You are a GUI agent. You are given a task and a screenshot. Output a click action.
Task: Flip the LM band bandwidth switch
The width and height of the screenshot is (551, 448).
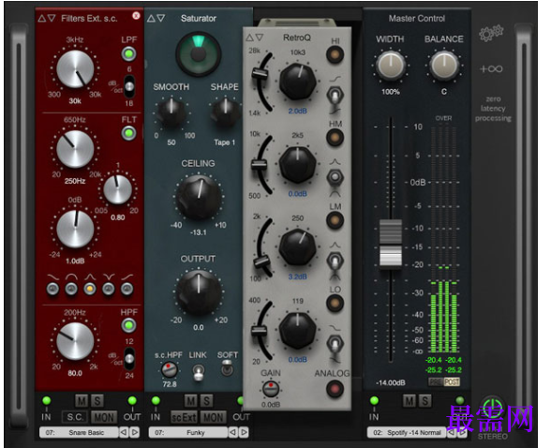[335, 261]
